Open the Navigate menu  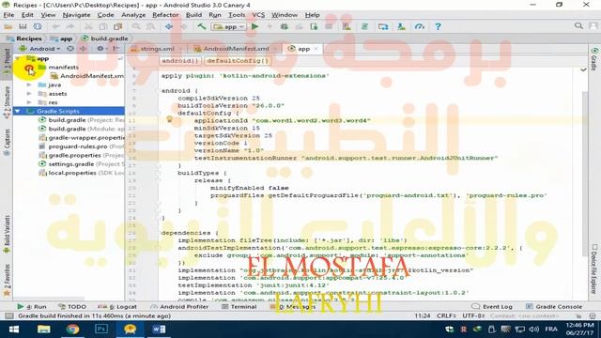tap(76, 15)
